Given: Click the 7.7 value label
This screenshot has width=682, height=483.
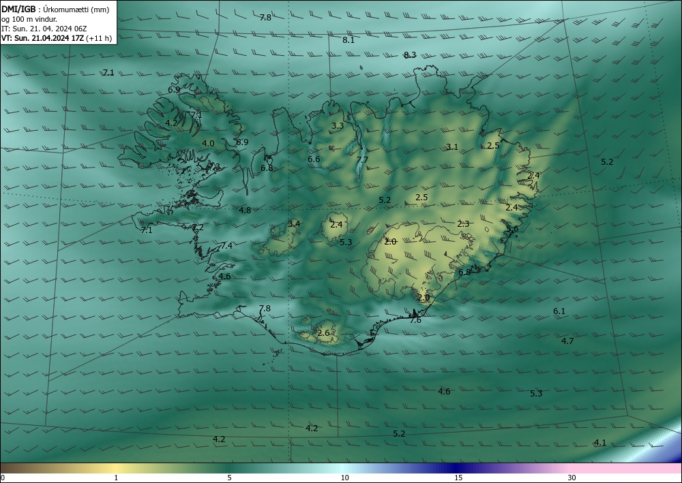Looking at the screenshot, I should click(362, 160).
